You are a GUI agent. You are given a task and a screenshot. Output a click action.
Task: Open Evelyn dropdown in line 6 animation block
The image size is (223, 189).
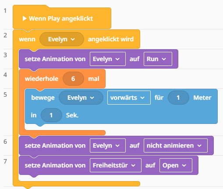(108, 145)
